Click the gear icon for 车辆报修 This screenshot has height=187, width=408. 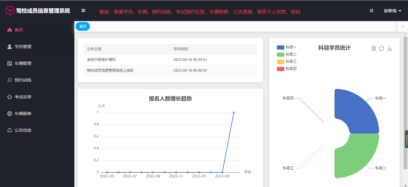[x=10, y=114]
